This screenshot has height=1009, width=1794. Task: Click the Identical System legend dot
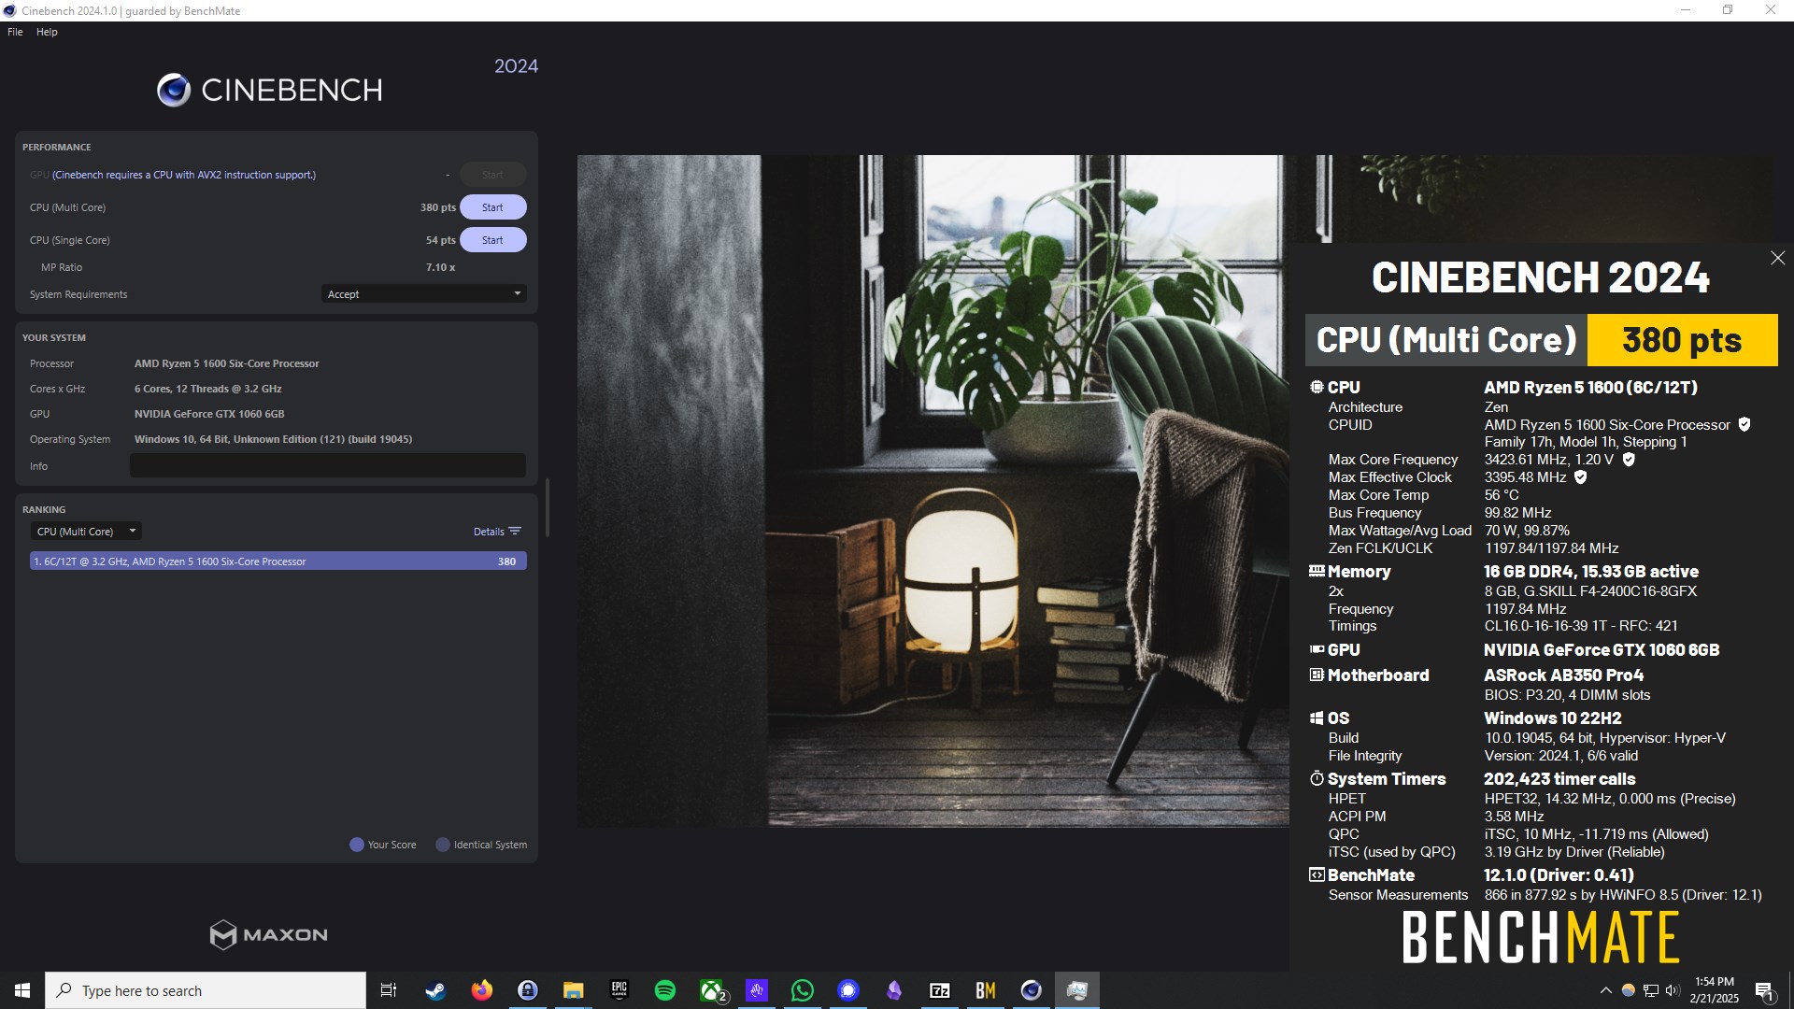click(443, 845)
